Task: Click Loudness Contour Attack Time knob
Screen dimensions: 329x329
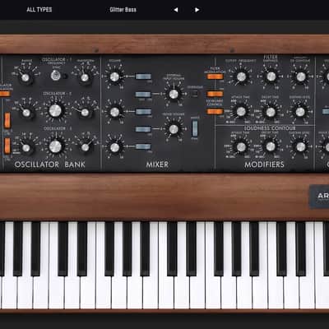Action: click(x=241, y=147)
